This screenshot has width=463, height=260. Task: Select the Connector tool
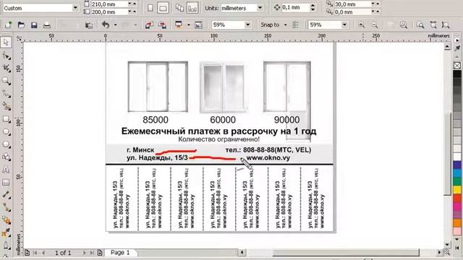pyautogui.click(x=6, y=207)
